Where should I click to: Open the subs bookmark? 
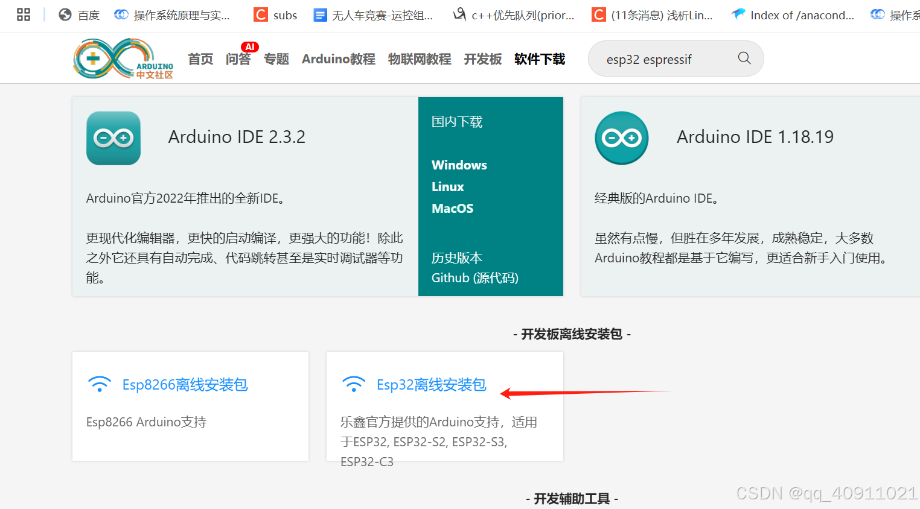point(275,14)
